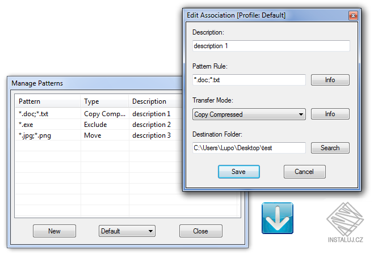The height and width of the screenshot is (255, 374).
Task: Click the New button in Manage Patterns
Action: (54, 231)
